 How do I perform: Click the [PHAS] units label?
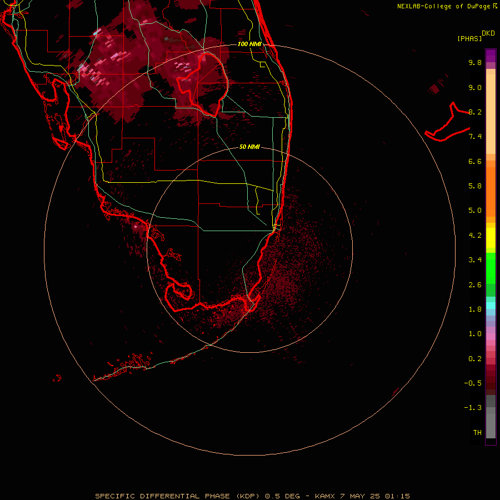click(x=469, y=38)
